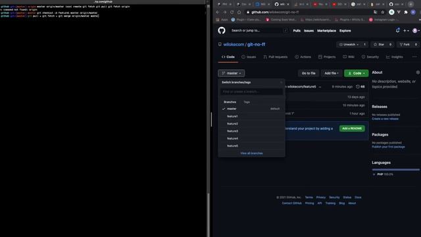Select the feature5 branch

coord(251,145)
